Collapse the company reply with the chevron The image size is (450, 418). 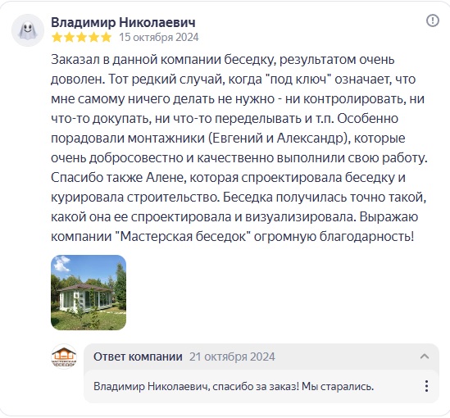point(425,357)
